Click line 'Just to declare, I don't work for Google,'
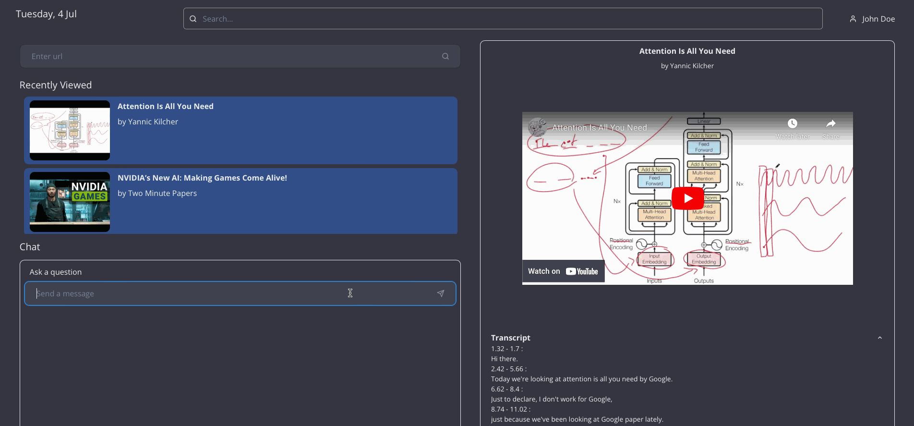Image resolution: width=914 pixels, height=426 pixels. click(552, 399)
